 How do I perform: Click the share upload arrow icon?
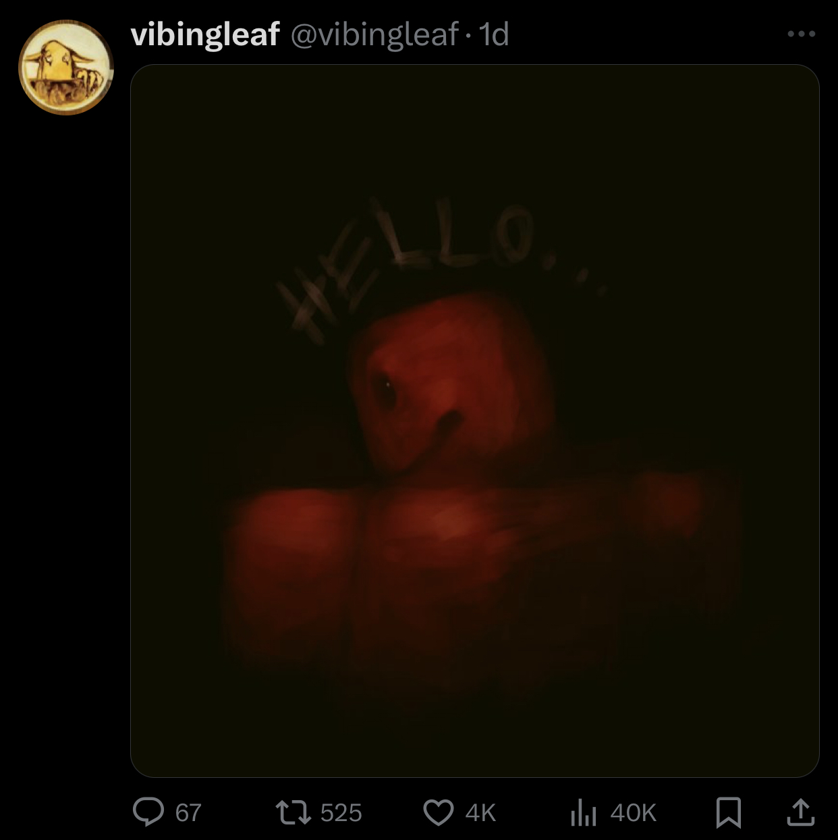[x=801, y=812]
